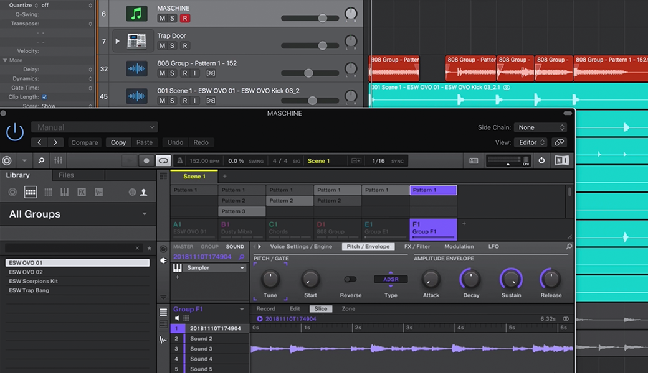Viewport: 648px width, 373px height.
Task: Select the Samples browser type icon
Action: pyautogui.click(x=99, y=192)
